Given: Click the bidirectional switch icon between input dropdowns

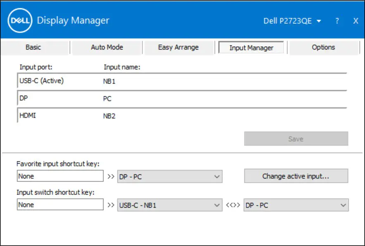Looking at the screenshot, I should point(232,205).
